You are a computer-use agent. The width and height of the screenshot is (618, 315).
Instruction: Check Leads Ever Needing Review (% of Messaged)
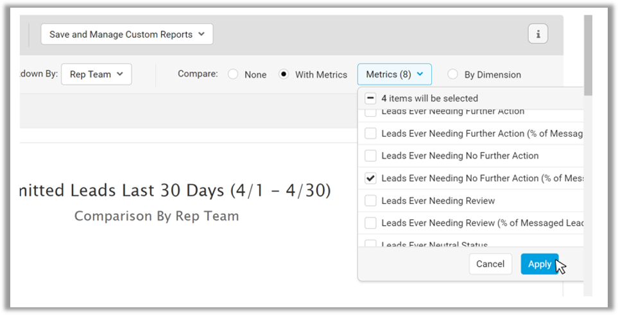[370, 223]
